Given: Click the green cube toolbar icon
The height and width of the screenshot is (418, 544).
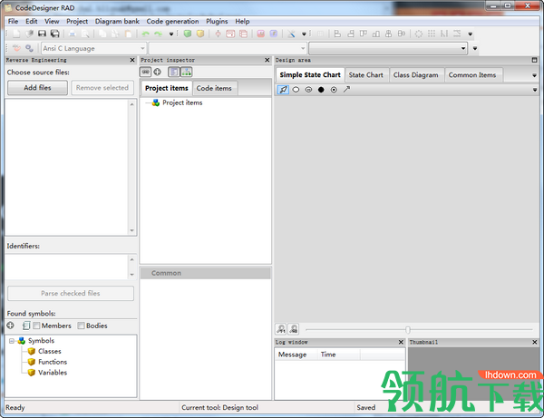Looking at the screenshot, I should [x=188, y=34].
